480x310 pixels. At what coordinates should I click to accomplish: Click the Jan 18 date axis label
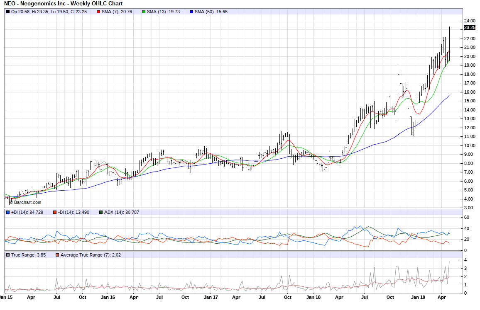[x=313, y=297]
